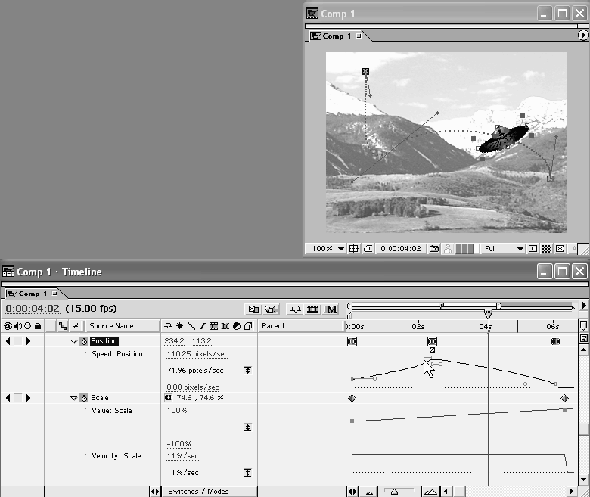
Task: Toggle the transparency grid in viewer
Action: (x=546, y=248)
